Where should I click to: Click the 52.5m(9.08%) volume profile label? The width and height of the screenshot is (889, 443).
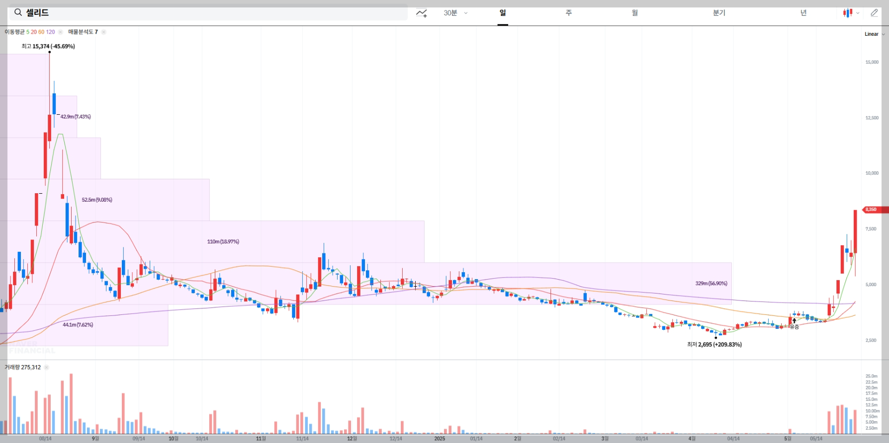[97, 200]
